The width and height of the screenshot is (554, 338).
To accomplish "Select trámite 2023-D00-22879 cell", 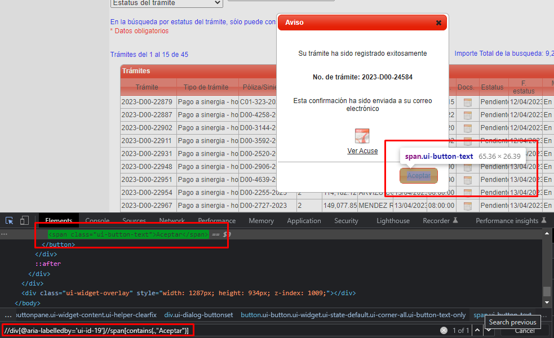I will pos(147,102).
